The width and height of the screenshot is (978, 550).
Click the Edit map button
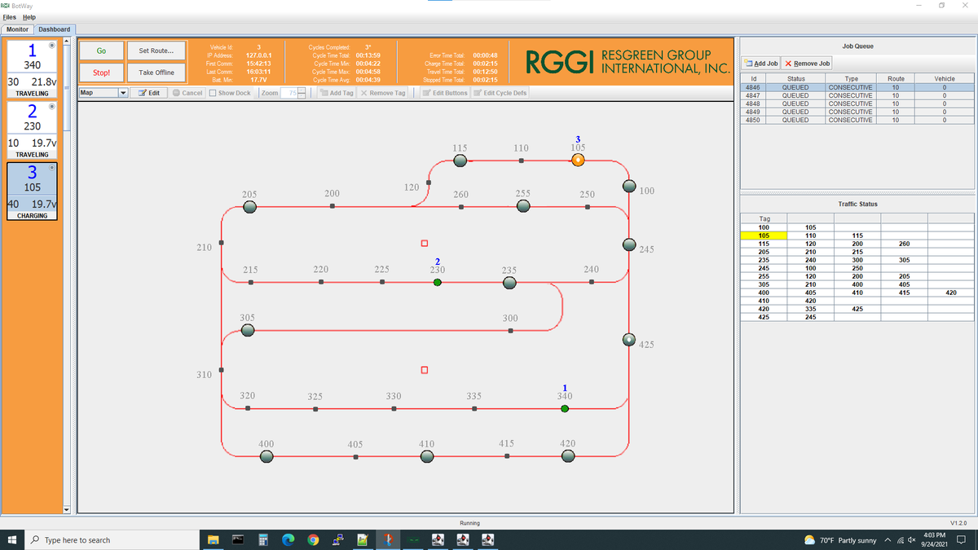pyautogui.click(x=150, y=93)
